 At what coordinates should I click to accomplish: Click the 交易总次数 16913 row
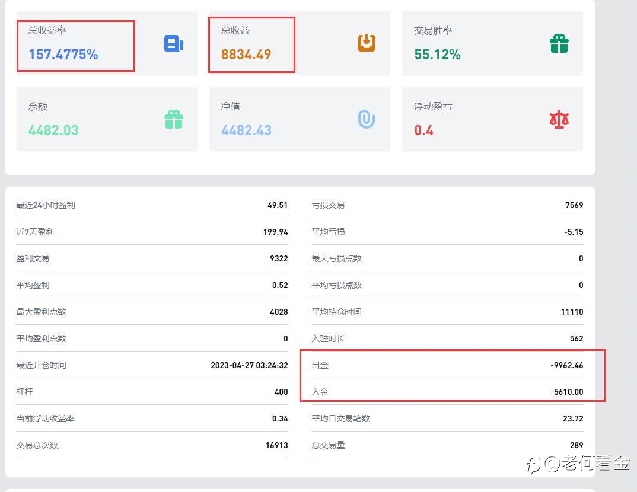pyautogui.click(x=152, y=445)
